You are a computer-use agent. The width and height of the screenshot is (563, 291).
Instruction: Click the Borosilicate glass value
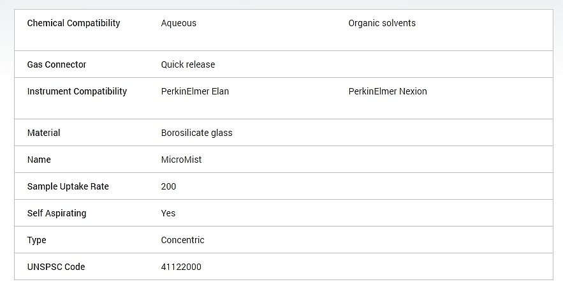(196, 133)
